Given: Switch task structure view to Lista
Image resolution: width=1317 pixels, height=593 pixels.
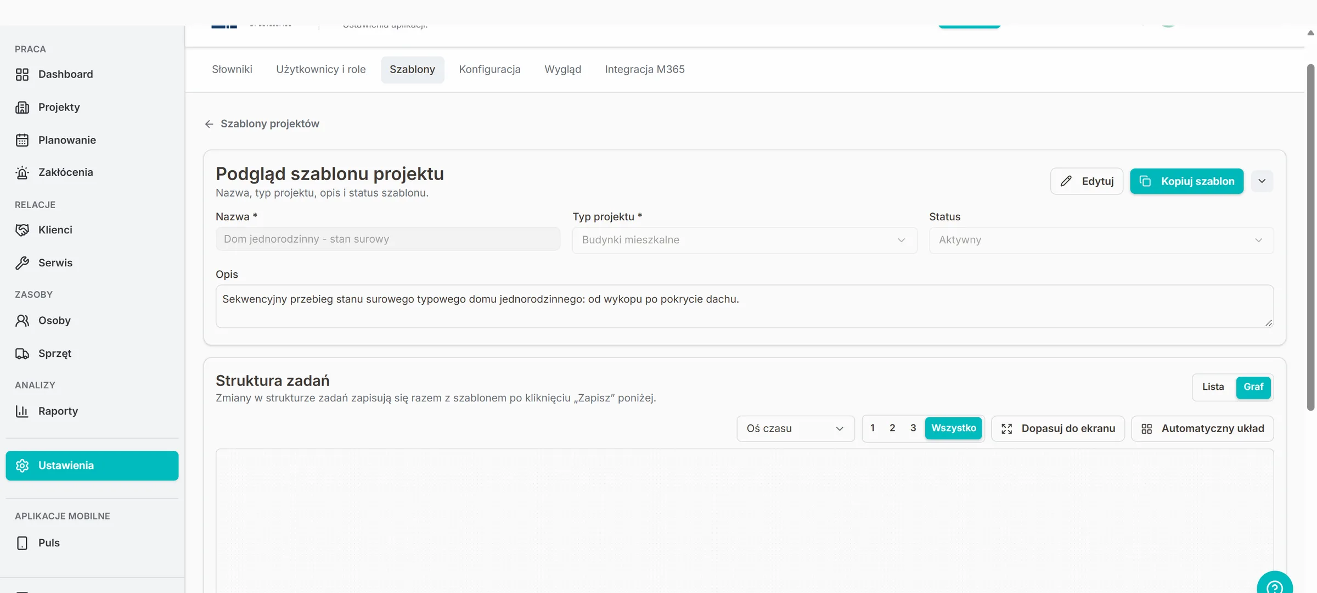Looking at the screenshot, I should [x=1213, y=387].
